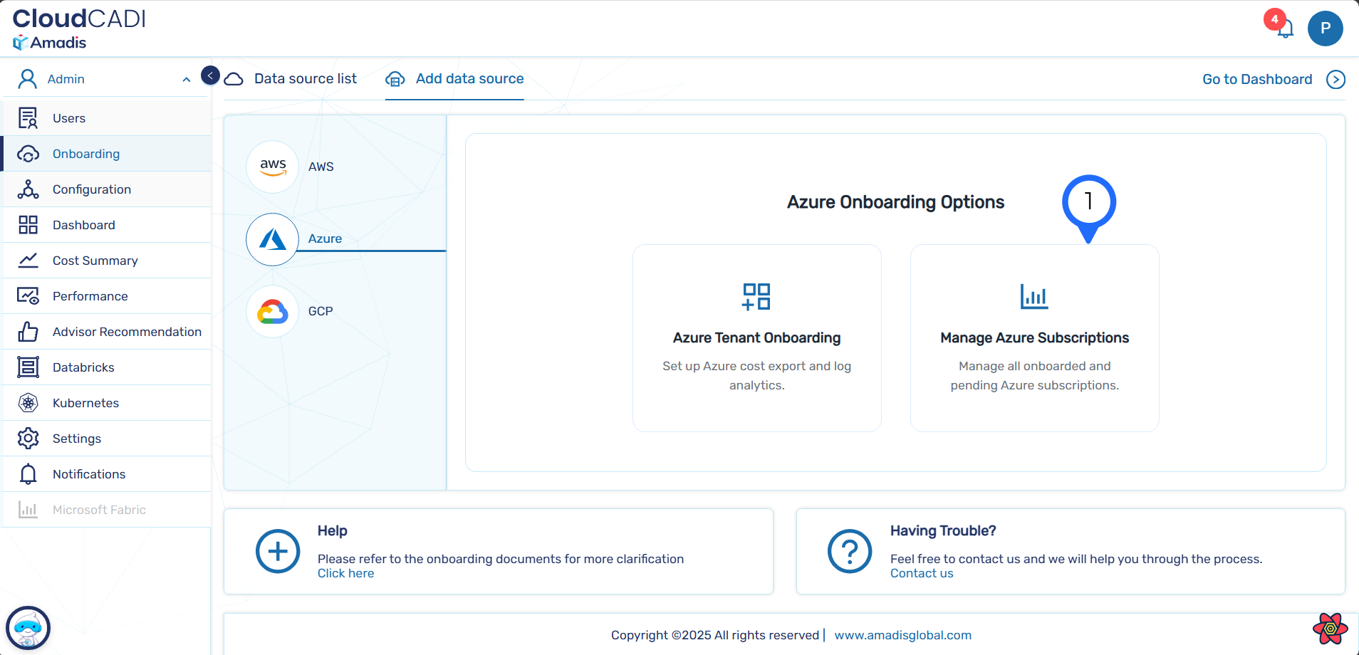Click the notification bell icon

[x=1285, y=29]
